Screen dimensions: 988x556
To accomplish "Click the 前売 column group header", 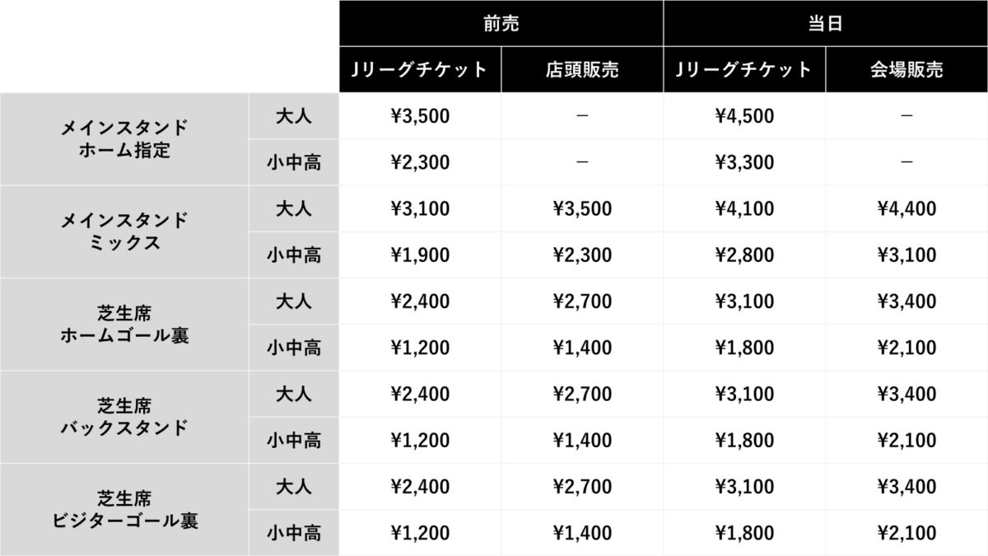I will 501,24.
